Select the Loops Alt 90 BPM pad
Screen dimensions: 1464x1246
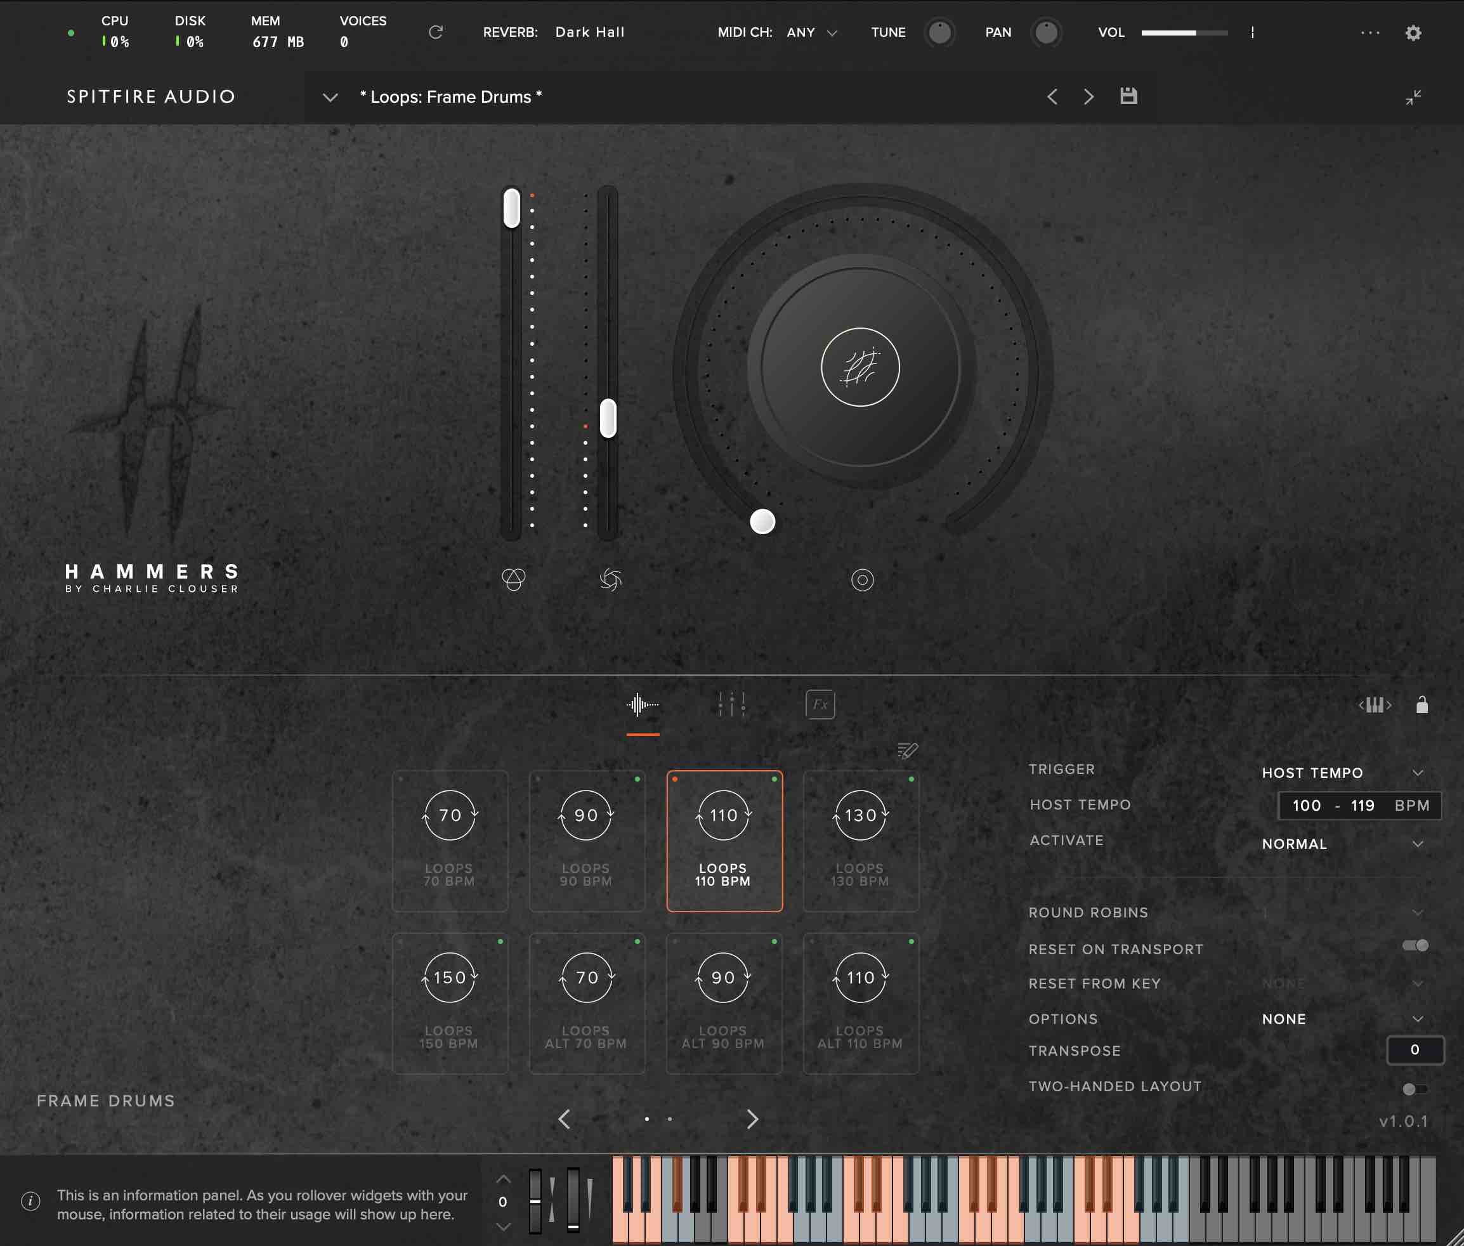pyautogui.click(x=724, y=1004)
